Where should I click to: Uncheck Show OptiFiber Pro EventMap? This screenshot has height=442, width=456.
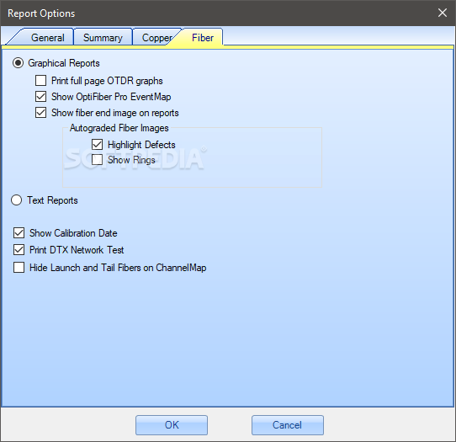pos(40,96)
